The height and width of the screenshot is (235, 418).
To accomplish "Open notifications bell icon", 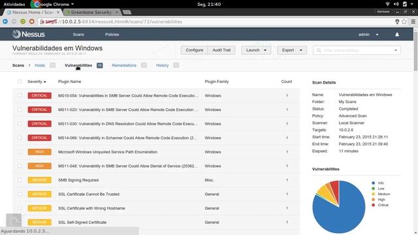I will click(x=397, y=35).
